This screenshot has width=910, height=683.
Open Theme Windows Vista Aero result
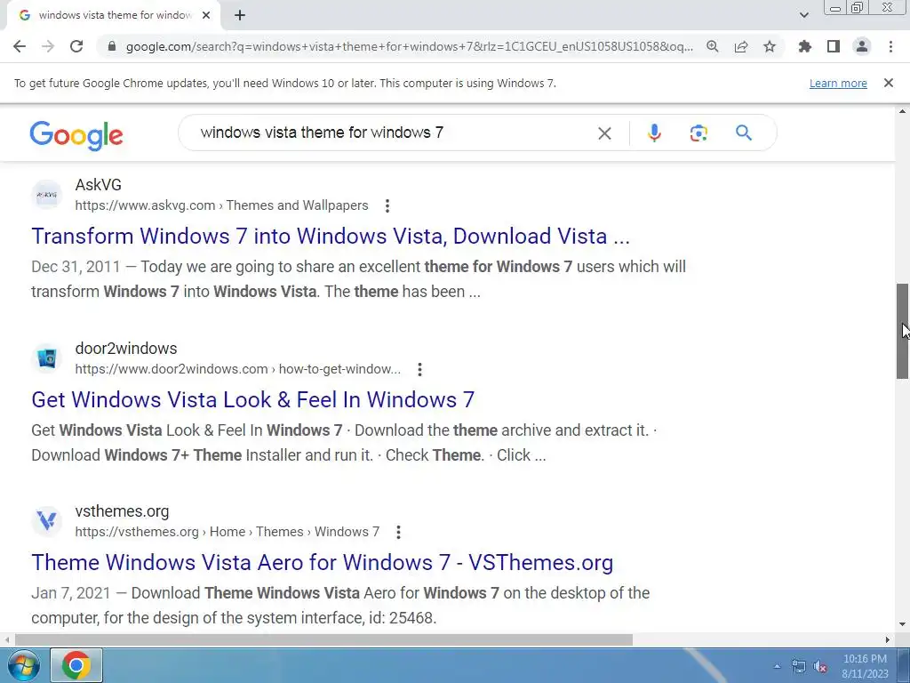[x=322, y=562]
